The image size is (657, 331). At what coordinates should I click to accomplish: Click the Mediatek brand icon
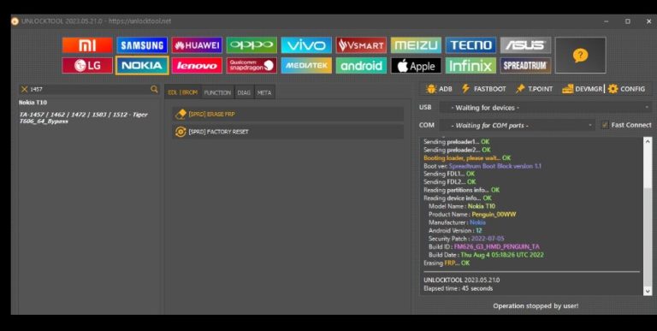point(306,65)
